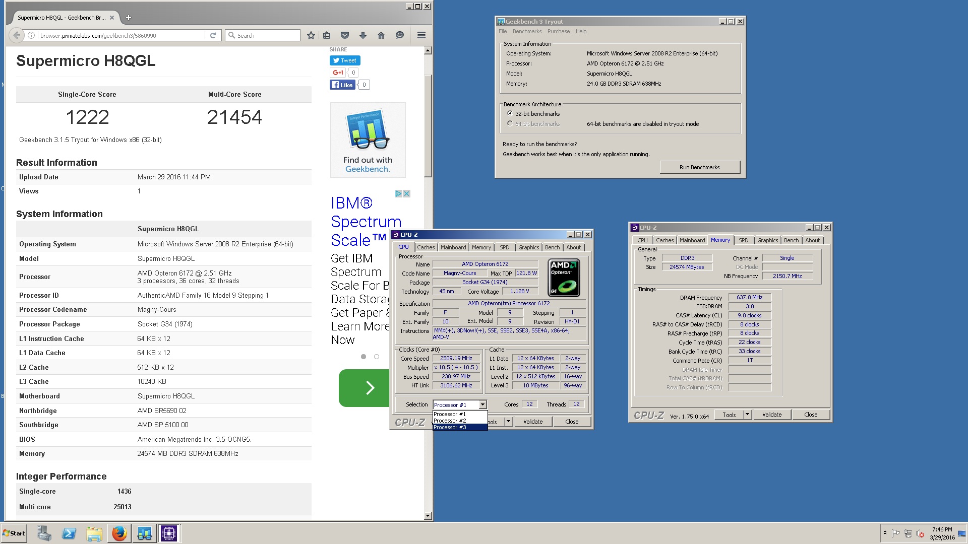Choose Processor #3 from dropdown list

pyautogui.click(x=460, y=427)
